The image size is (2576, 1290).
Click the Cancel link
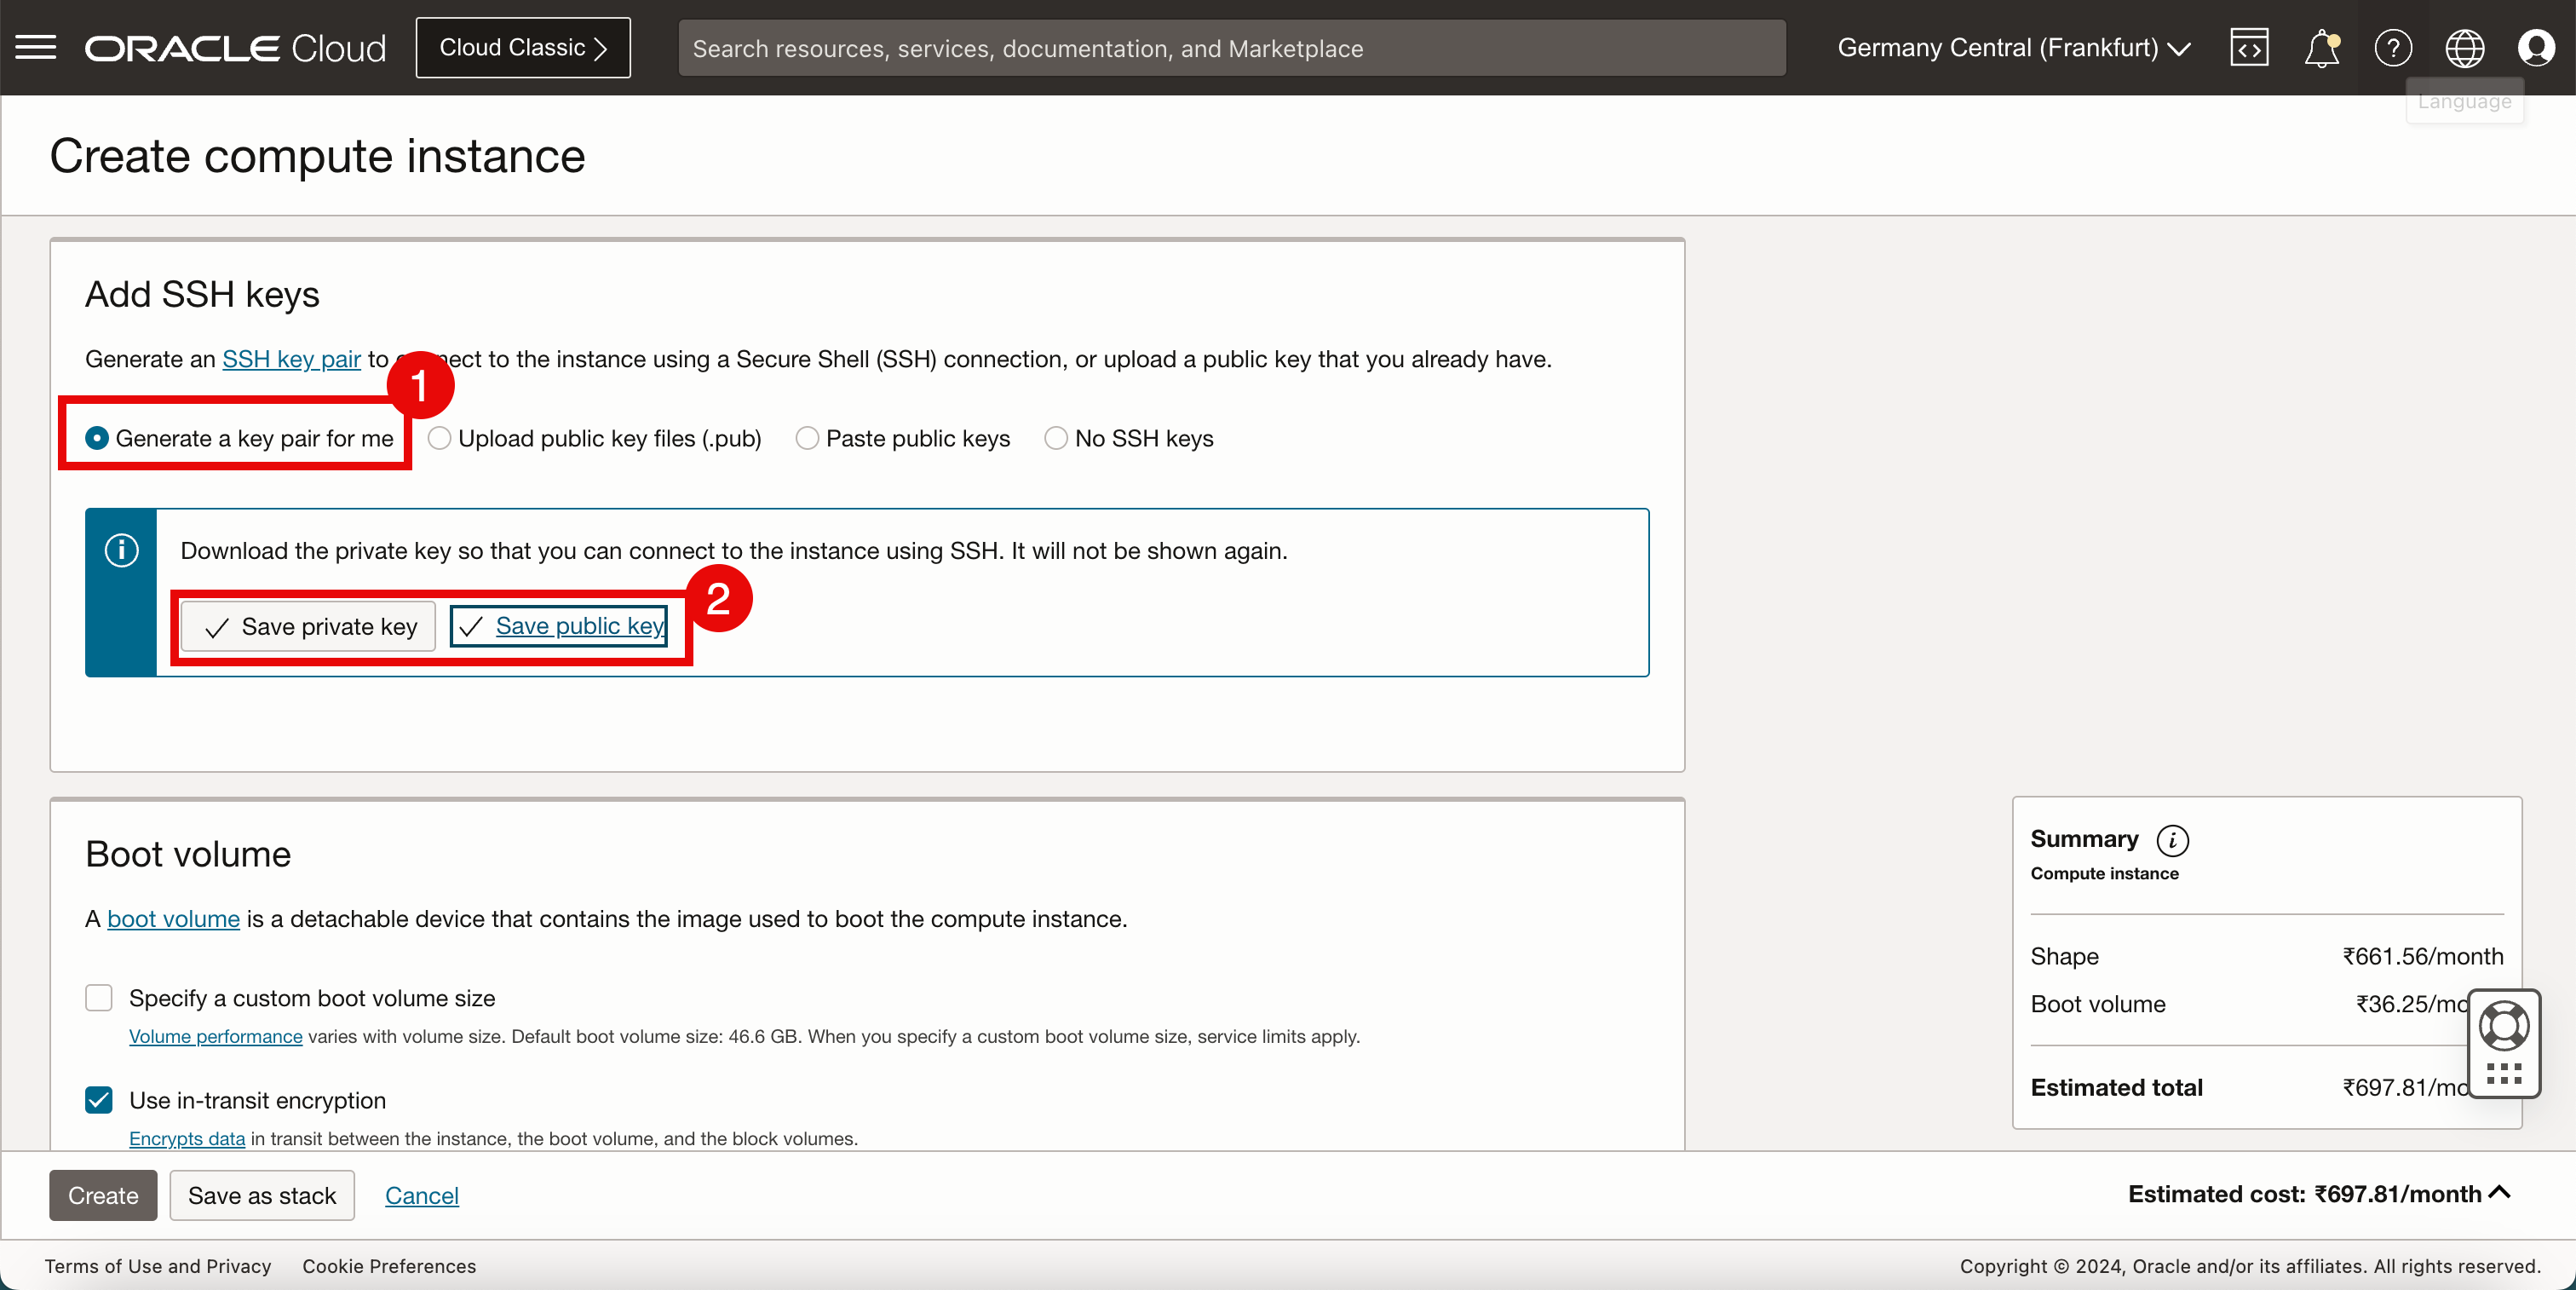[x=421, y=1195]
